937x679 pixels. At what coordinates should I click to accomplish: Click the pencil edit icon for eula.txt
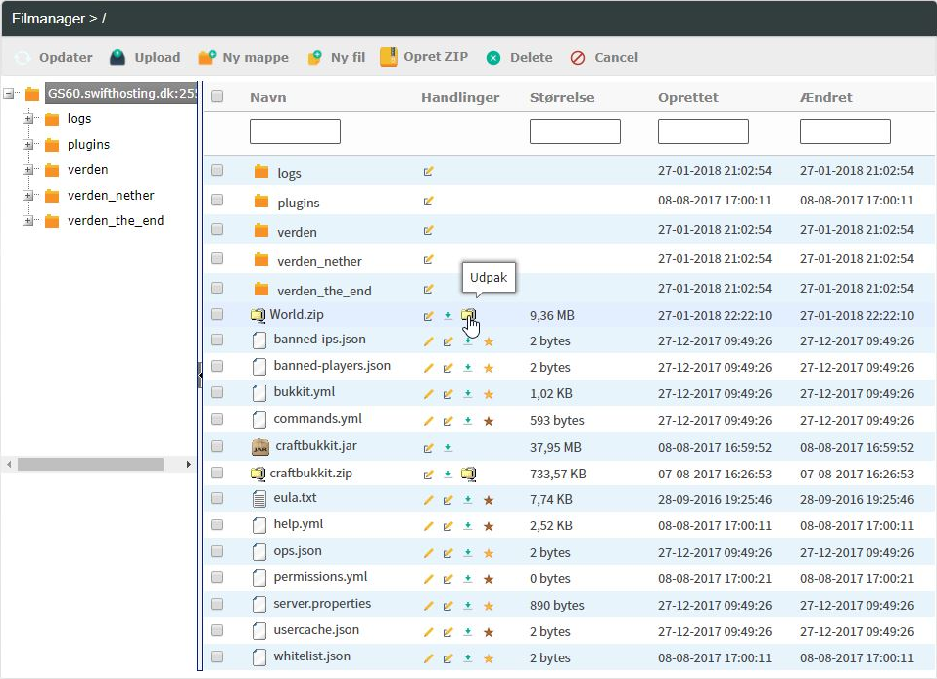(429, 500)
